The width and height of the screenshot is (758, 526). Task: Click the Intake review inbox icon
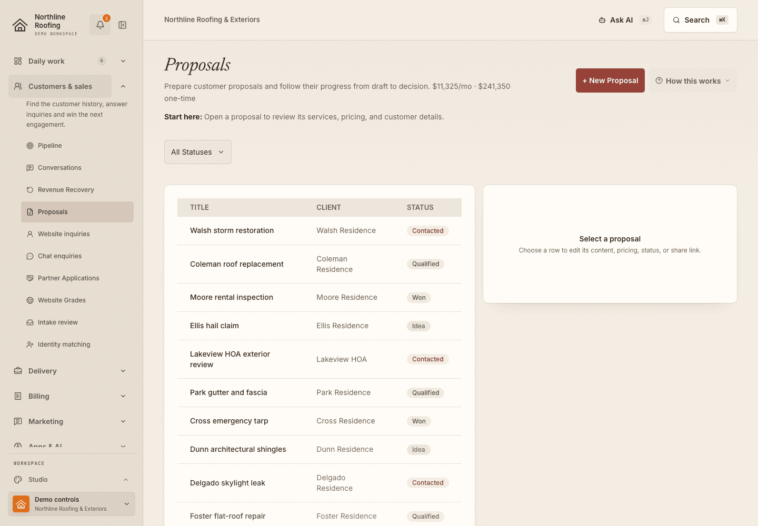[x=30, y=322]
